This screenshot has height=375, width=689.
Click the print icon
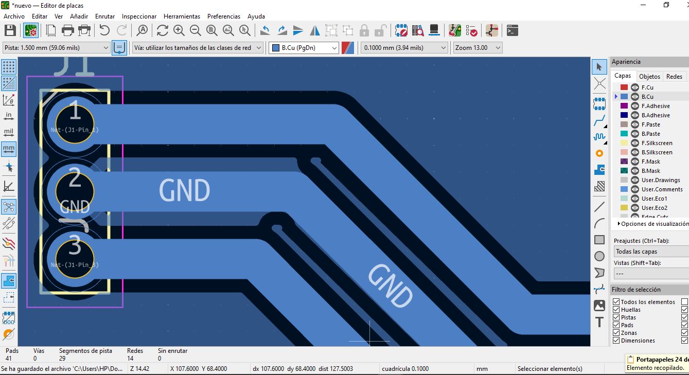click(68, 30)
